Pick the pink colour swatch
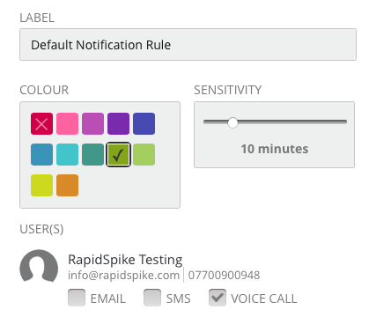This screenshot has width=369, height=317. pyautogui.click(x=67, y=123)
